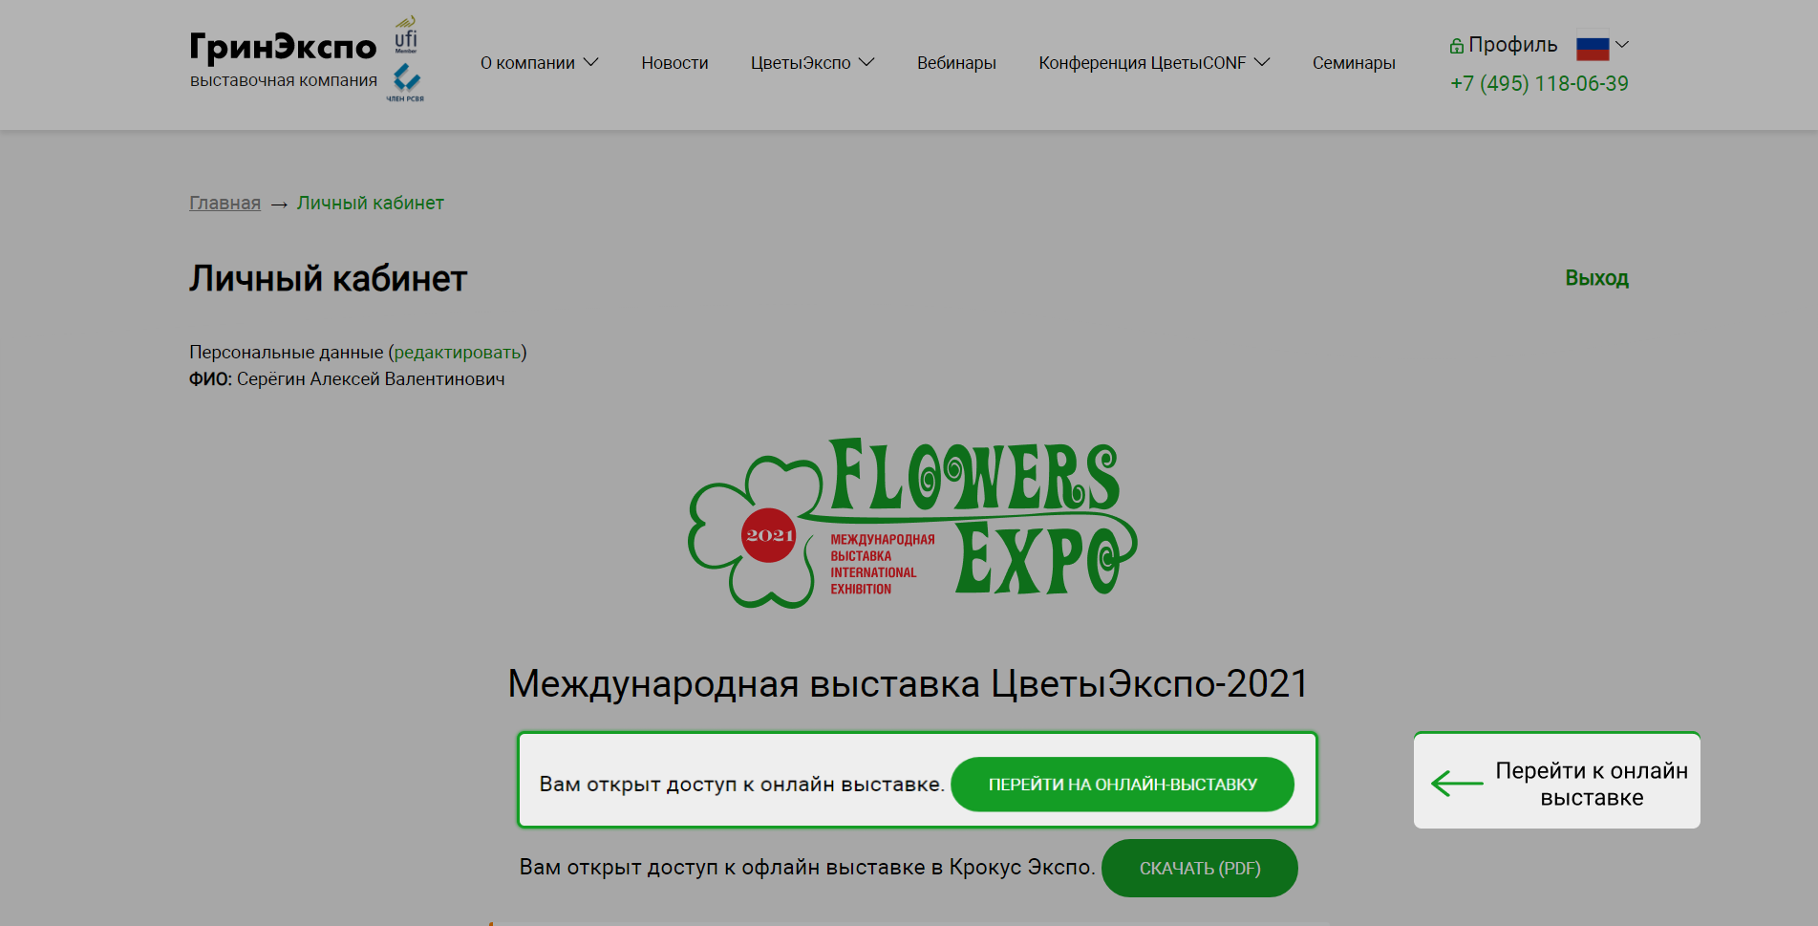The image size is (1818, 926).
Task: Click the Russian flag language icon
Action: [1593, 48]
